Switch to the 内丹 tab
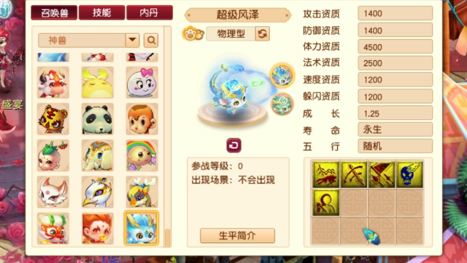467x263 pixels. point(149,13)
